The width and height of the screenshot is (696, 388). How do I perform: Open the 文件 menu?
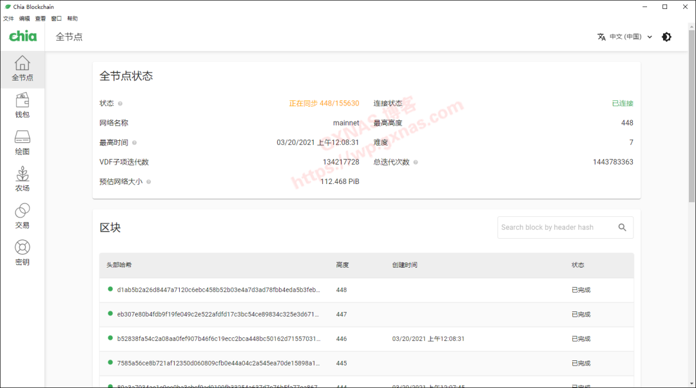8,19
